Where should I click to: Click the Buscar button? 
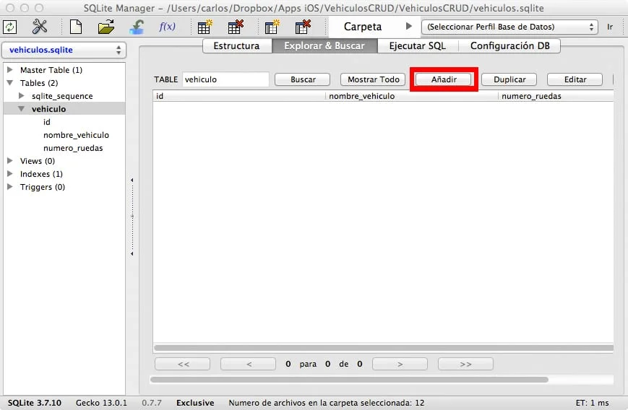coord(302,79)
